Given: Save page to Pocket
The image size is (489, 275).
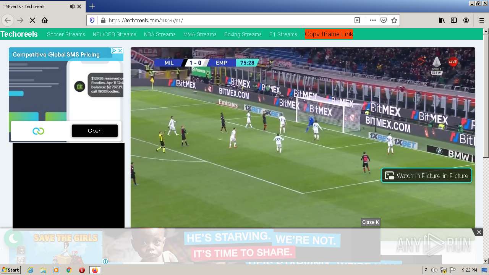Looking at the screenshot, I should (x=384, y=20).
